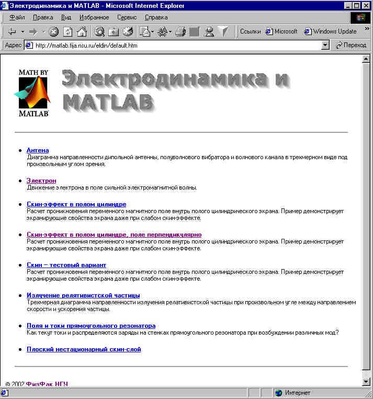Open the поле перпендикулярно skin-effect link

114,235
